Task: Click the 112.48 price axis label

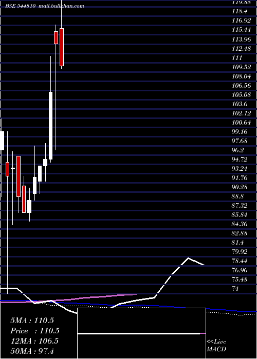Action: point(242,48)
